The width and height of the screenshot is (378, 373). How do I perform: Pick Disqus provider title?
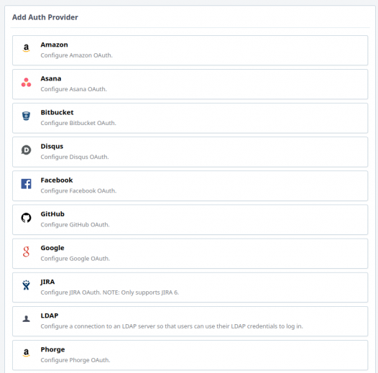[x=52, y=147]
